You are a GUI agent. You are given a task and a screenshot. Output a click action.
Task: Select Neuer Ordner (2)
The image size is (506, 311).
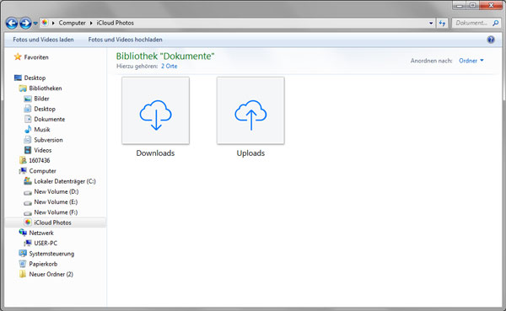[x=51, y=274]
